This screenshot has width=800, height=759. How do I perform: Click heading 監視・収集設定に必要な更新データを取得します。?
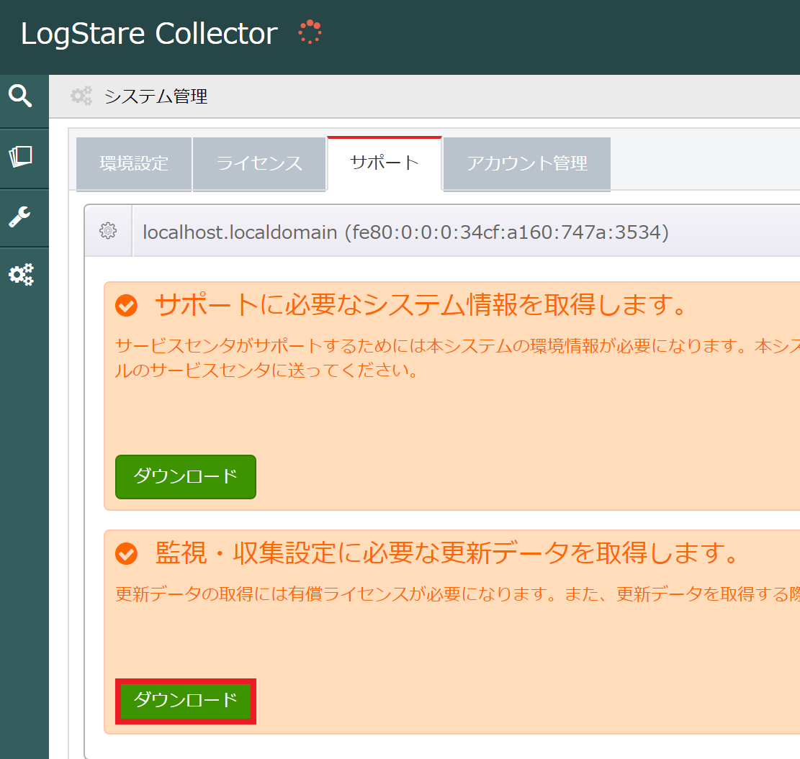click(x=447, y=553)
